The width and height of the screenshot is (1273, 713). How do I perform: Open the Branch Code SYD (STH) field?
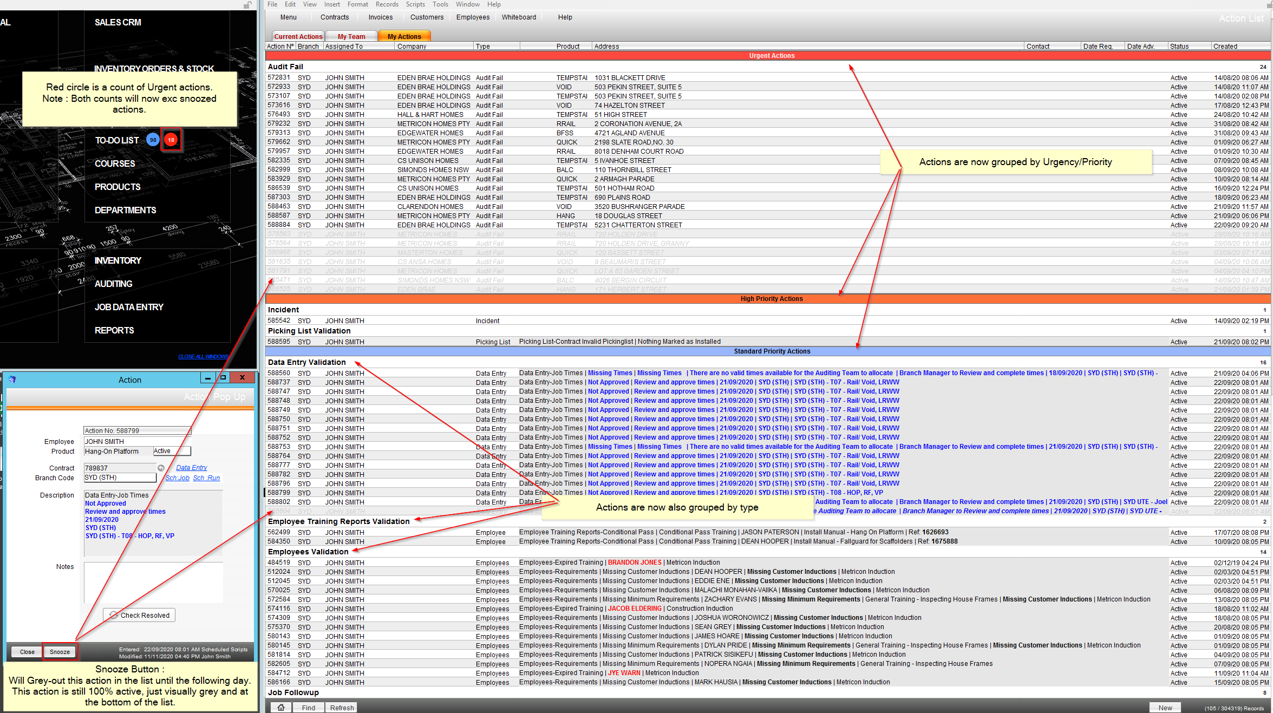click(120, 477)
